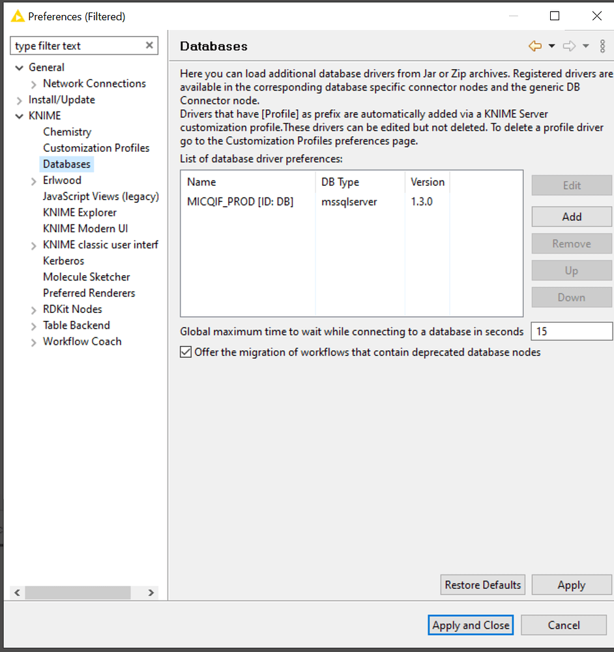Click the left scroll arrow below the tree
This screenshot has height=652, width=614.
point(16,593)
